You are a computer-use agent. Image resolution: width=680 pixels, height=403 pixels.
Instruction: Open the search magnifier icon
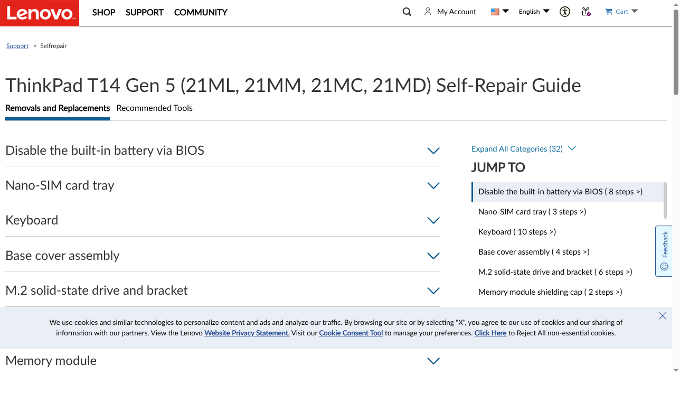(x=407, y=12)
